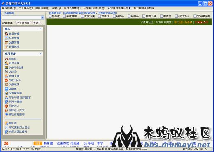The width and height of the screenshot is (214, 152).
Task: Toggle the QQ牧场 checkbox
Action: pos(129,16)
